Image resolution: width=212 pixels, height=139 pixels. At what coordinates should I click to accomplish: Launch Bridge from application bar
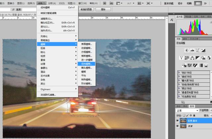[x=105, y=3]
